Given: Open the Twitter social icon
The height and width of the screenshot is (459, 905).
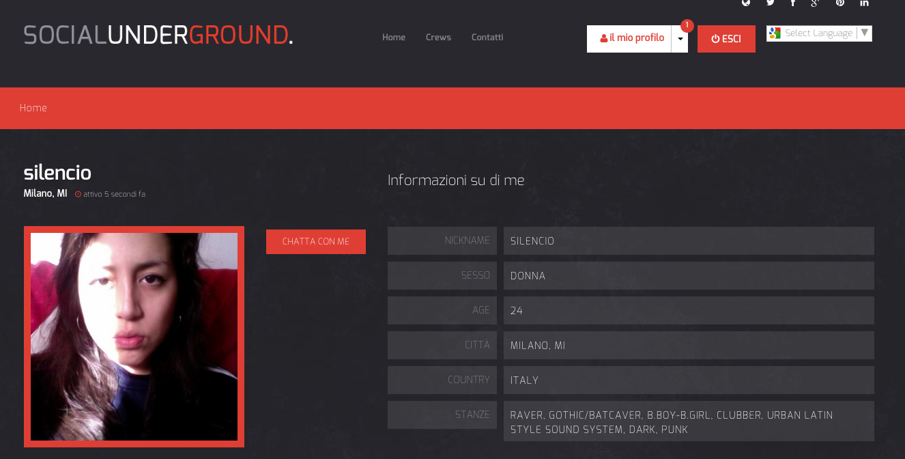Looking at the screenshot, I should (771, 3).
